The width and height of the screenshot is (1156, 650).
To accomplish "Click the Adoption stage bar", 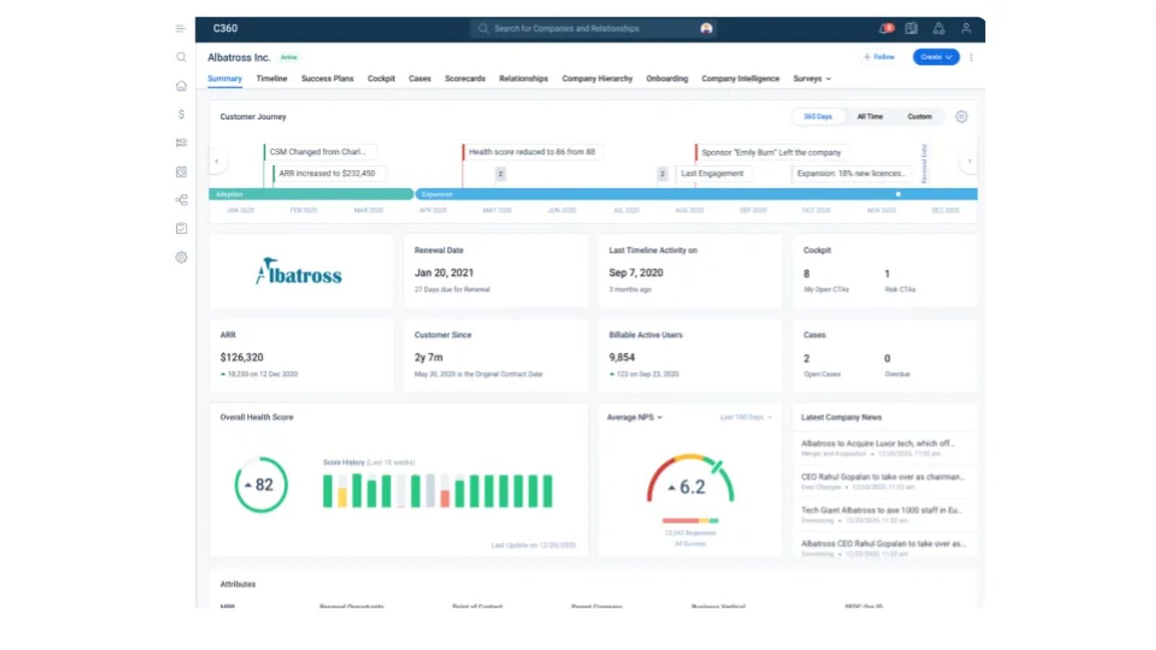I will 311,194.
